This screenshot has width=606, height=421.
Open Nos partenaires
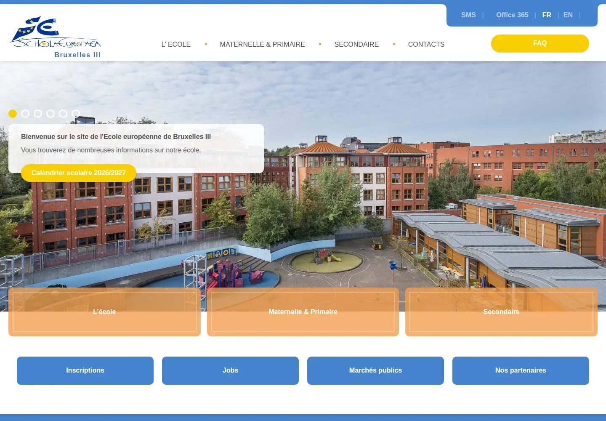tap(521, 370)
